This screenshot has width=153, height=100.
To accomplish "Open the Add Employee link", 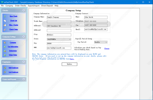I will pyautogui.click(x=14, y=68).
